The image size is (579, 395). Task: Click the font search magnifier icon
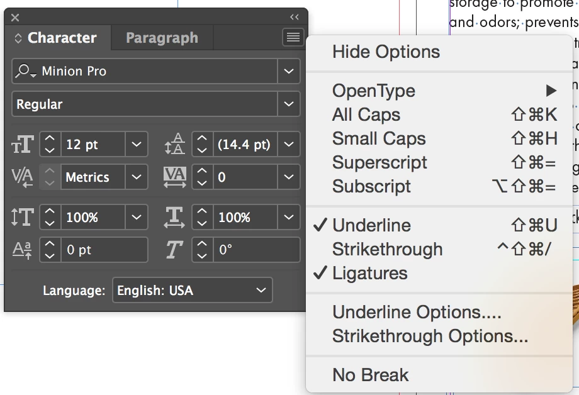pos(26,71)
